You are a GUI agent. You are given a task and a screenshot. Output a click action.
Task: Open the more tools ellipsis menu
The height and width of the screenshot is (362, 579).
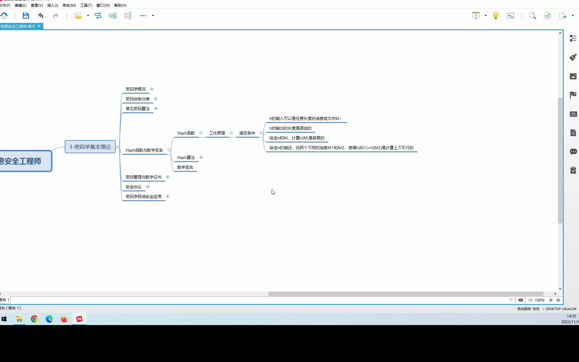point(143,16)
